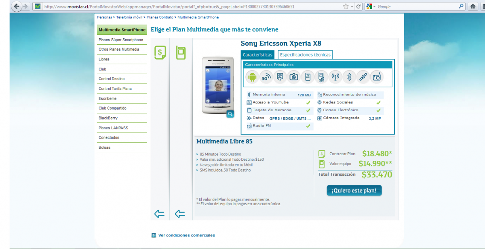The image size is (485, 249).
Task: Click the Reconocimiento de música row text
Action: click(x=349, y=95)
